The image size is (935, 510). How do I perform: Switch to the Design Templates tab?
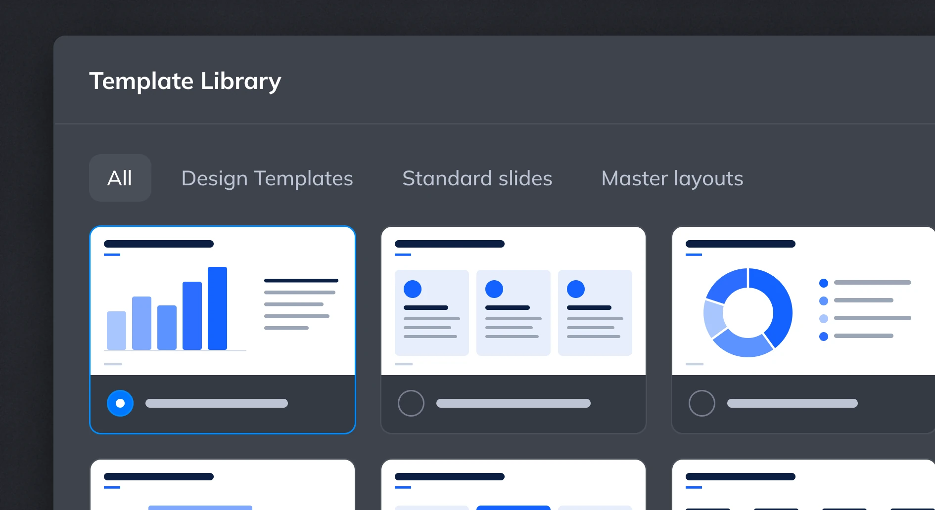[267, 178]
